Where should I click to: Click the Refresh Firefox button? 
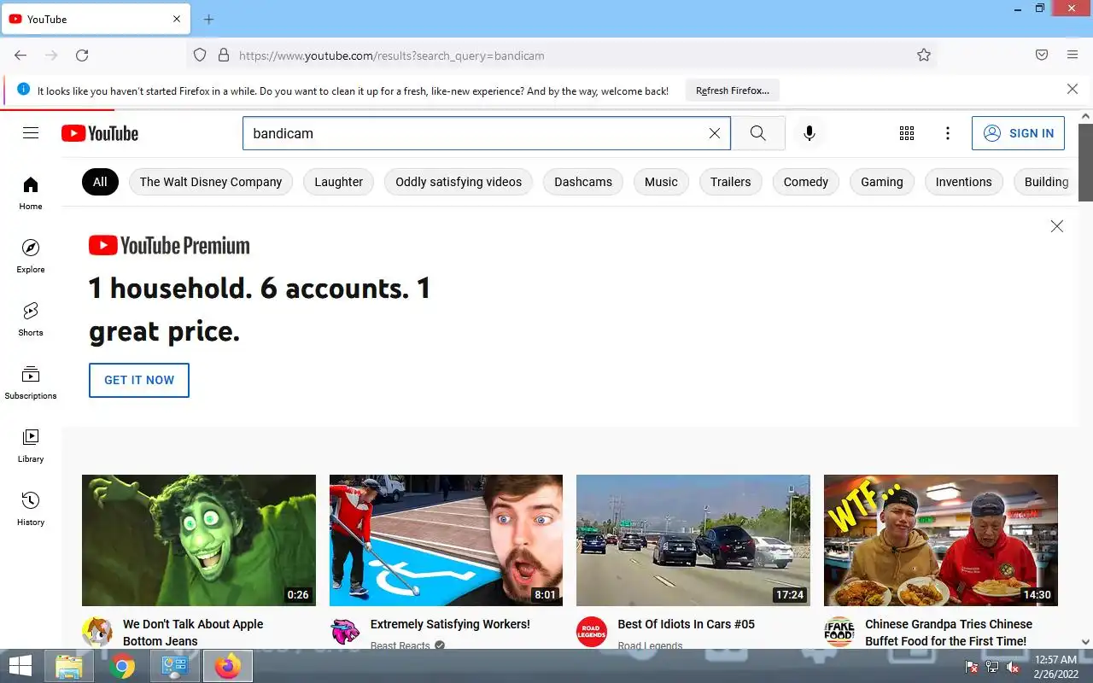(733, 90)
